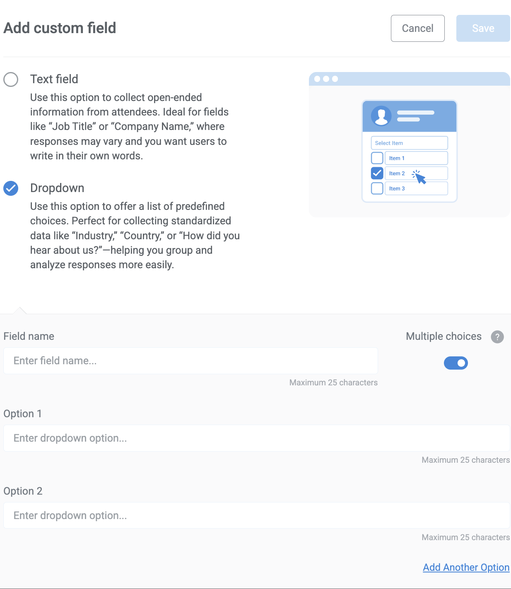The image size is (511, 589).
Task: Uncheck Item 2 in the preview mockup
Action: tap(377, 173)
